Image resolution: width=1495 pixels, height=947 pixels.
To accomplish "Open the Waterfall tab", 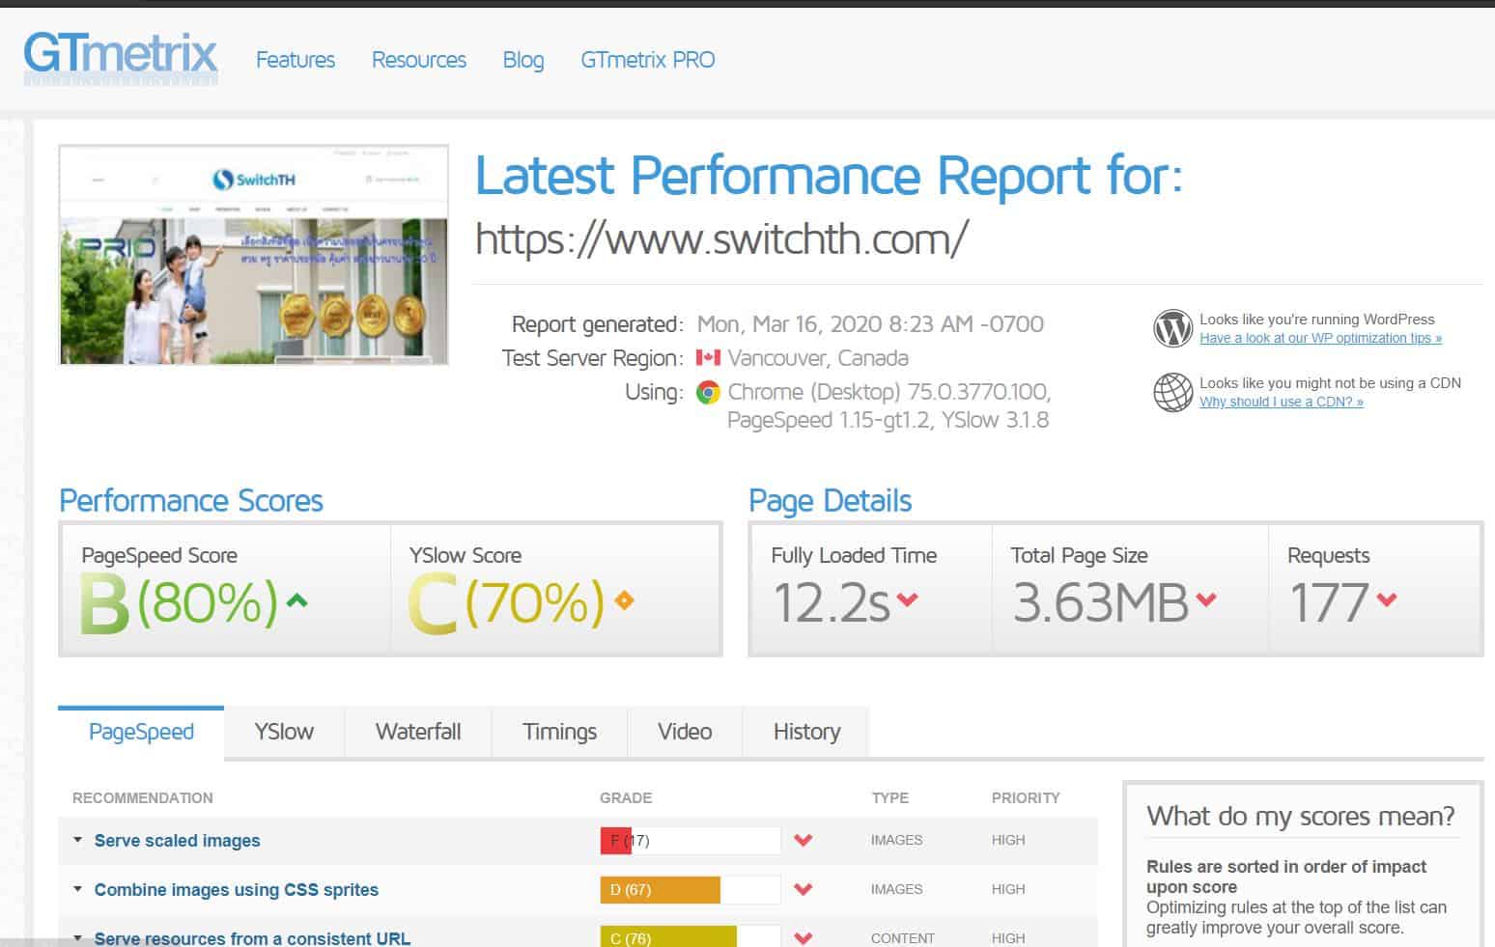I will click(x=418, y=732).
